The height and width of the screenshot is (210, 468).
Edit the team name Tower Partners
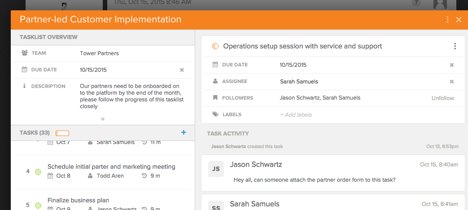coord(99,53)
